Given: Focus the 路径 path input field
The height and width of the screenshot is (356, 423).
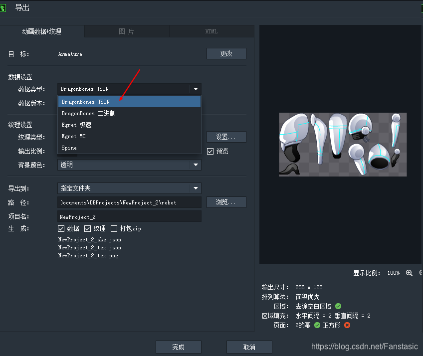Looking at the screenshot, I should coord(129,202).
